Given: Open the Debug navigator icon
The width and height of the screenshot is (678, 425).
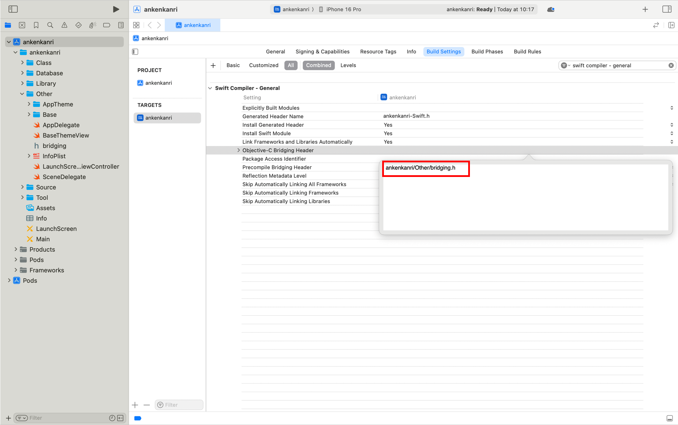Looking at the screenshot, I should 92,25.
